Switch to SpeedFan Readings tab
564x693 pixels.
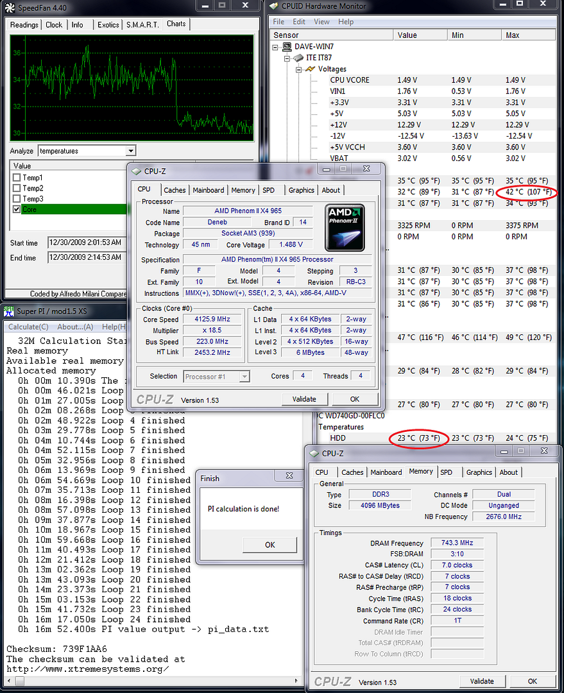(x=24, y=25)
